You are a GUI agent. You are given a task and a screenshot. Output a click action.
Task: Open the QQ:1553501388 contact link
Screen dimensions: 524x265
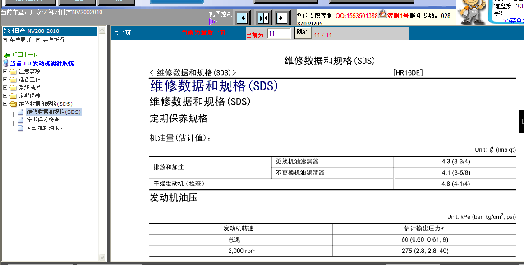(x=357, y=16)
